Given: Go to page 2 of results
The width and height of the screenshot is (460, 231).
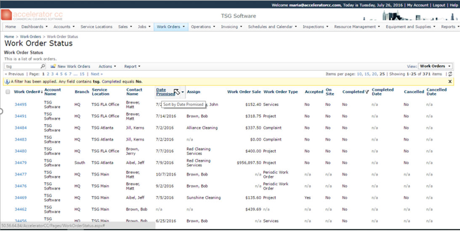Looking at the screenshot, I should (x=48, y=74).
